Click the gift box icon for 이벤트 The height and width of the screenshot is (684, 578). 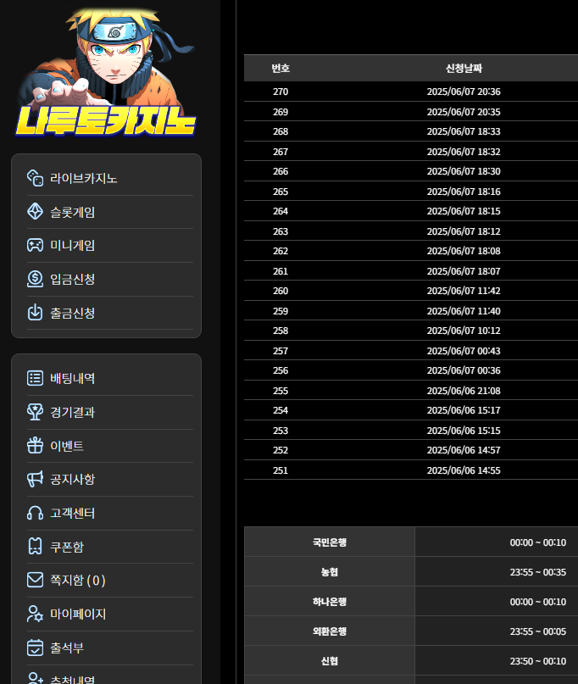pos(35,445)
